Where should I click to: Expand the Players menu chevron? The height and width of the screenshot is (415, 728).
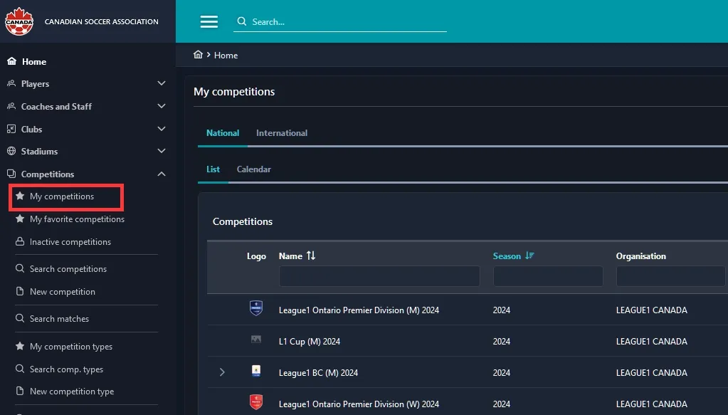tap(162, 83)
